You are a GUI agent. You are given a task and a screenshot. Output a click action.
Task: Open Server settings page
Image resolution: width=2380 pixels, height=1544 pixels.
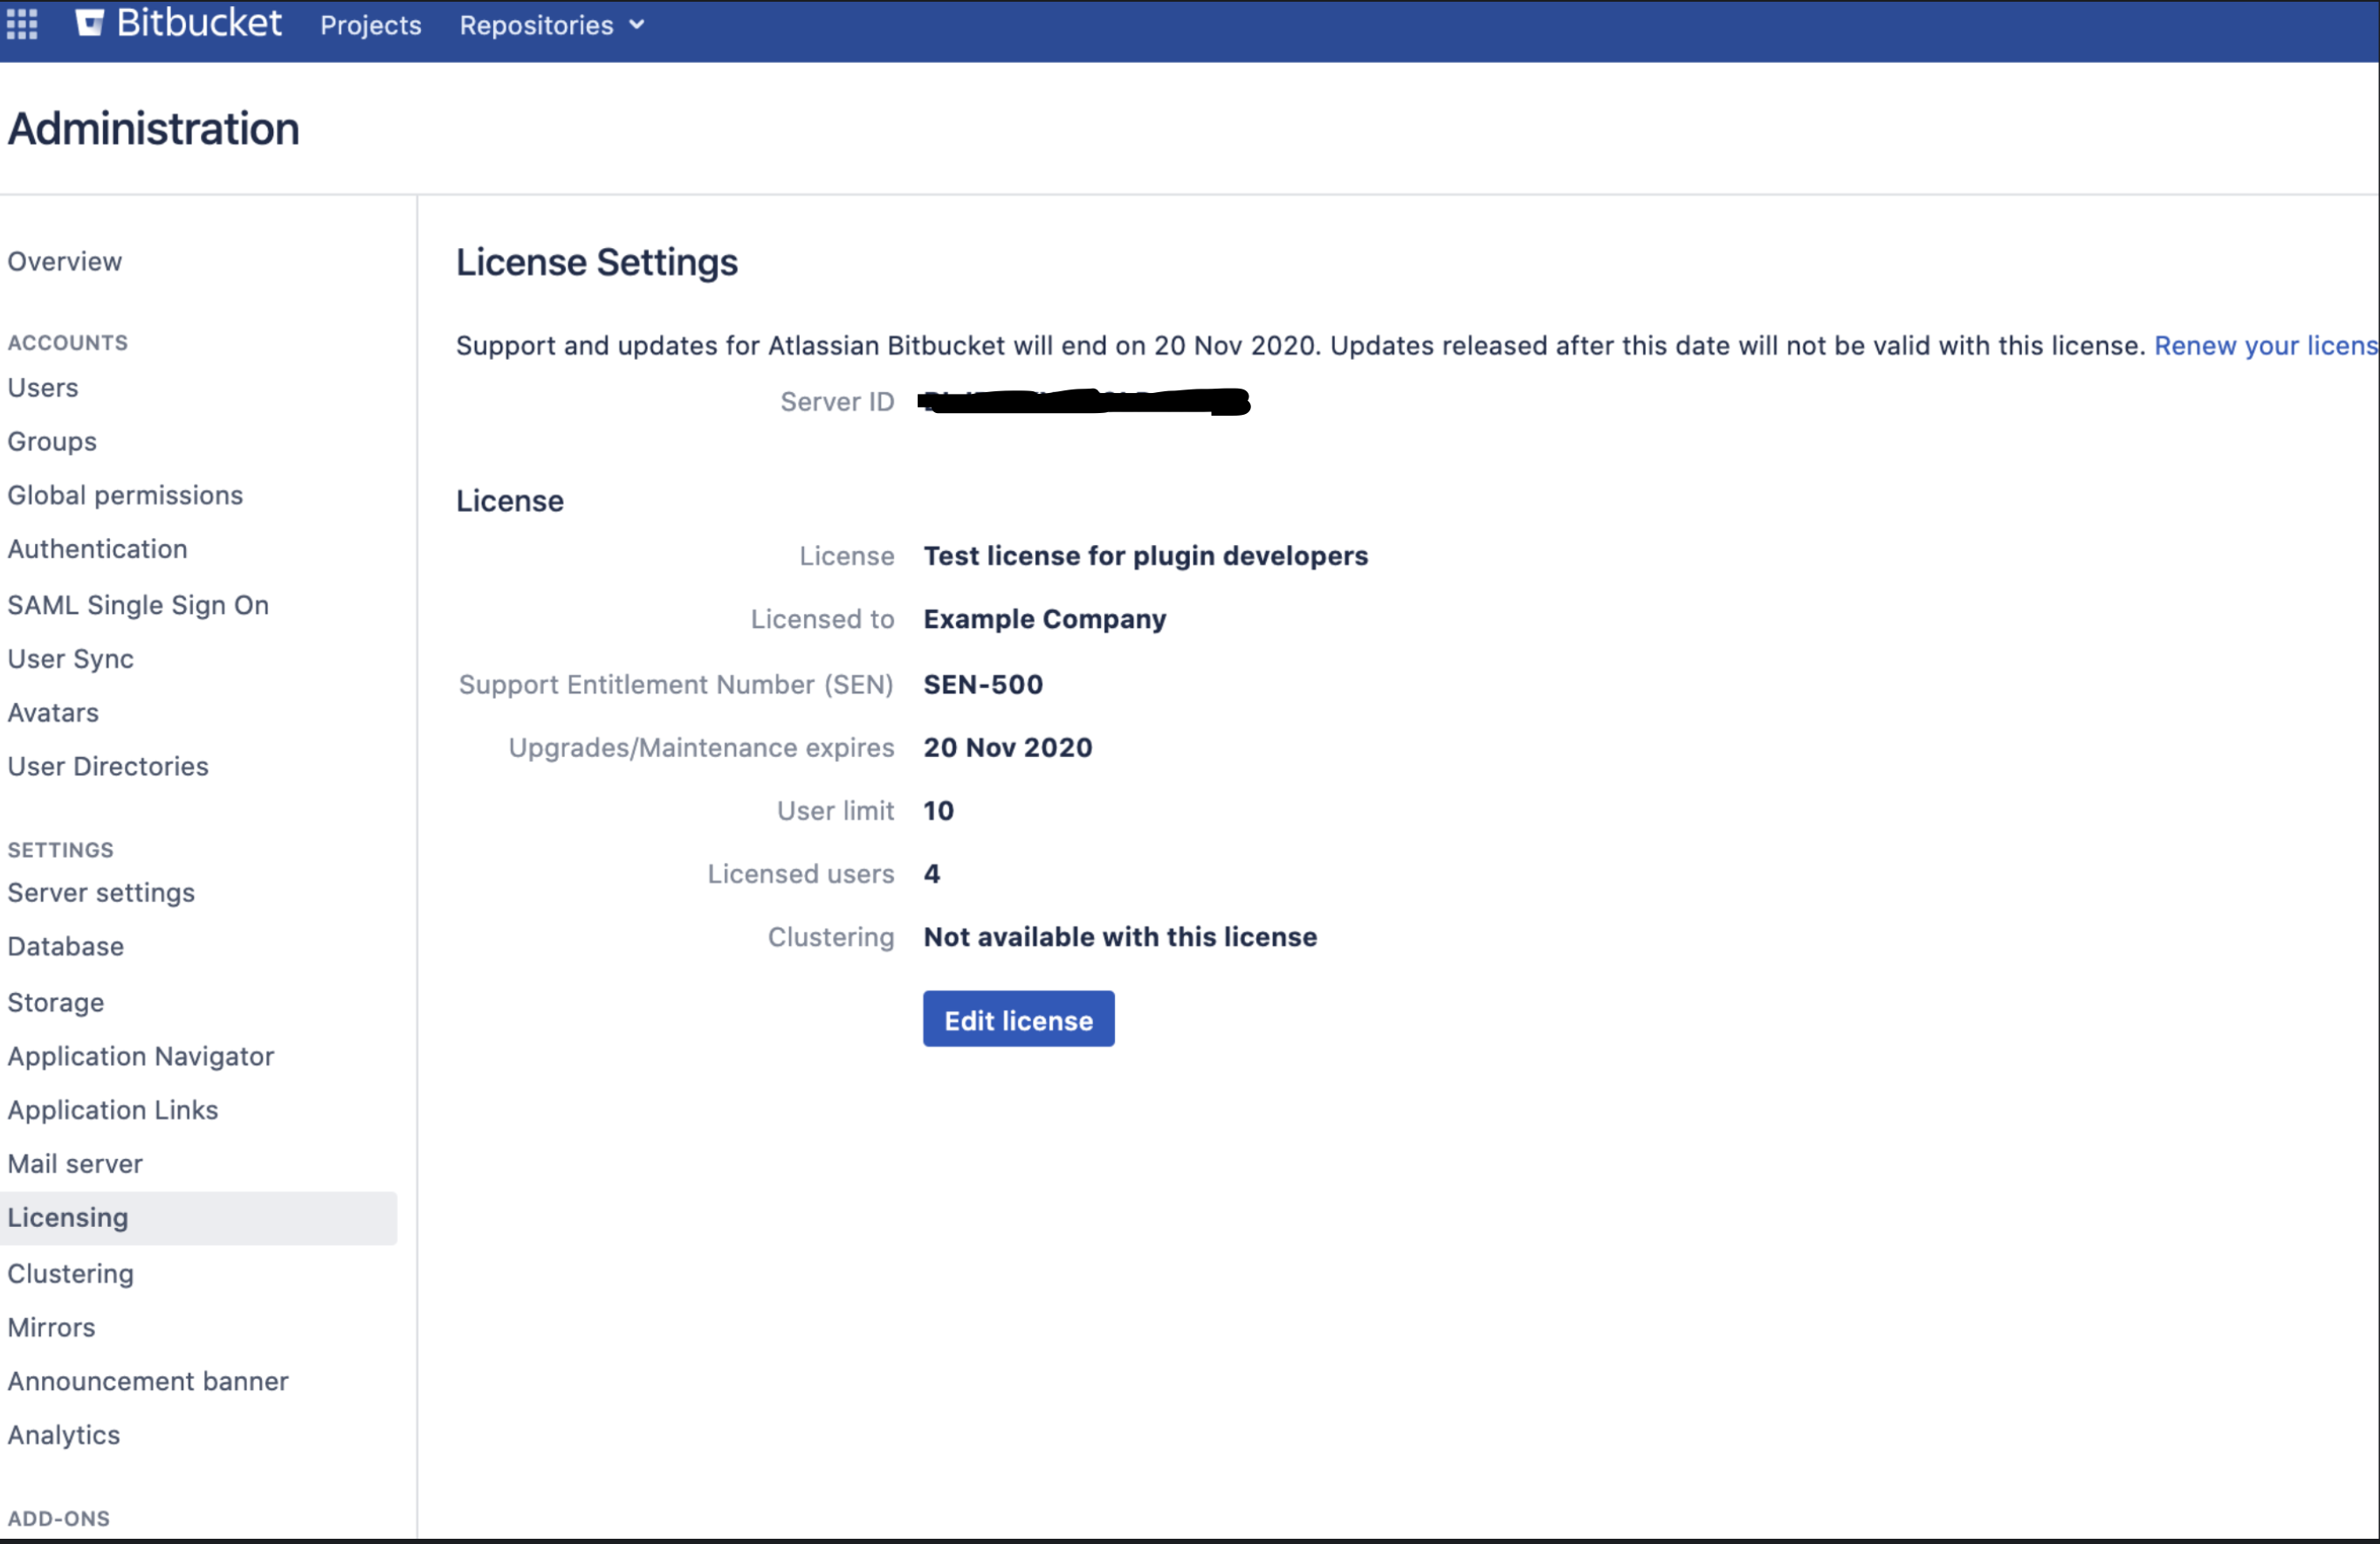101,893
